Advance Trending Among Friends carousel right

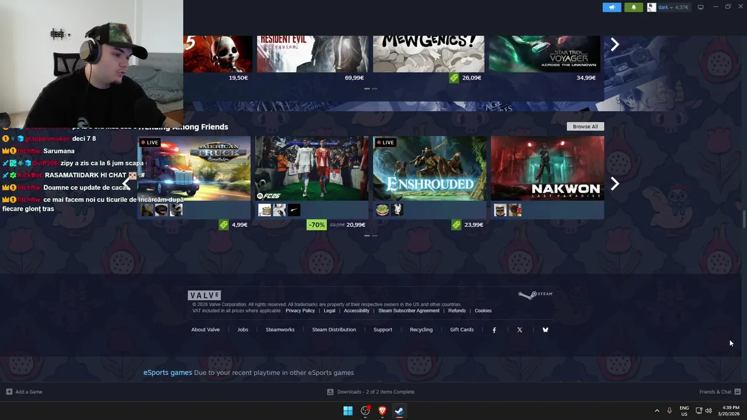click(615, 184)
